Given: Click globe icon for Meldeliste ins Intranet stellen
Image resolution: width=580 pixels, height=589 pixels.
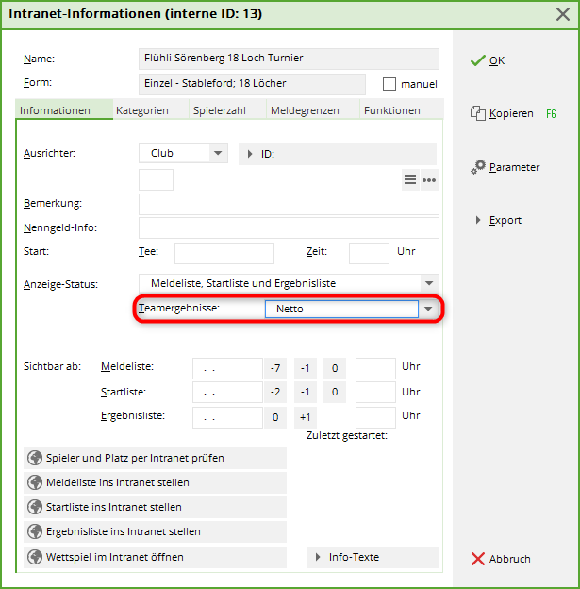Looking at the screenshot, I should (35, 482).
